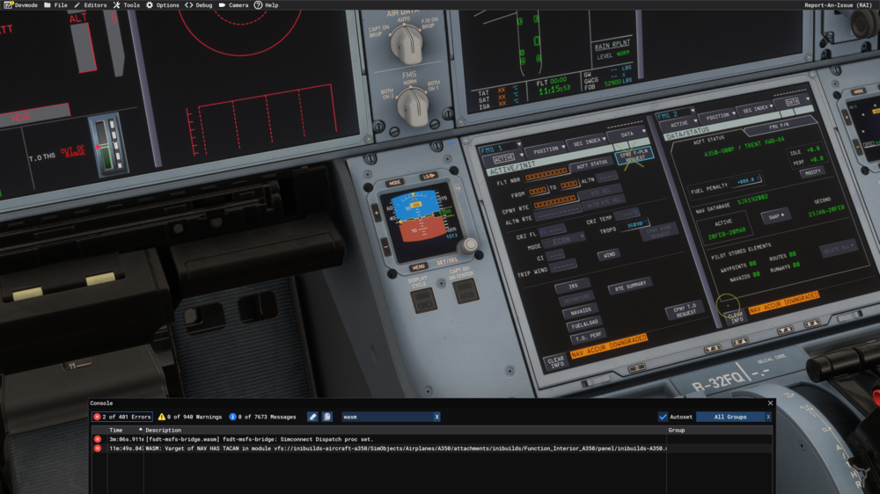Click the copy log icon in console
This screenshot has height=494, width=880.
pyautogui.click(x=327, y=417)
